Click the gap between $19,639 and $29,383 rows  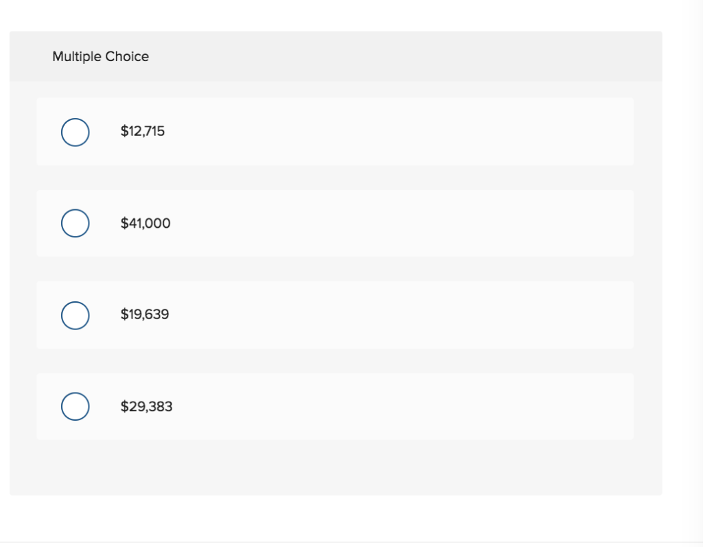pos(335,361)
